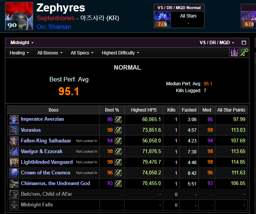This screenshot has height=214, width=256.
Task: Click spec icon in Lightblinded Vanguard row
Action: (x=118, y=162)
